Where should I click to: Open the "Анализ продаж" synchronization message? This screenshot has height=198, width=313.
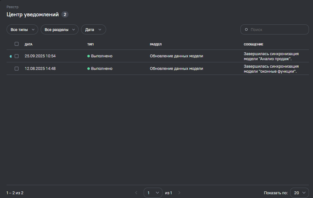coord(271,56)
